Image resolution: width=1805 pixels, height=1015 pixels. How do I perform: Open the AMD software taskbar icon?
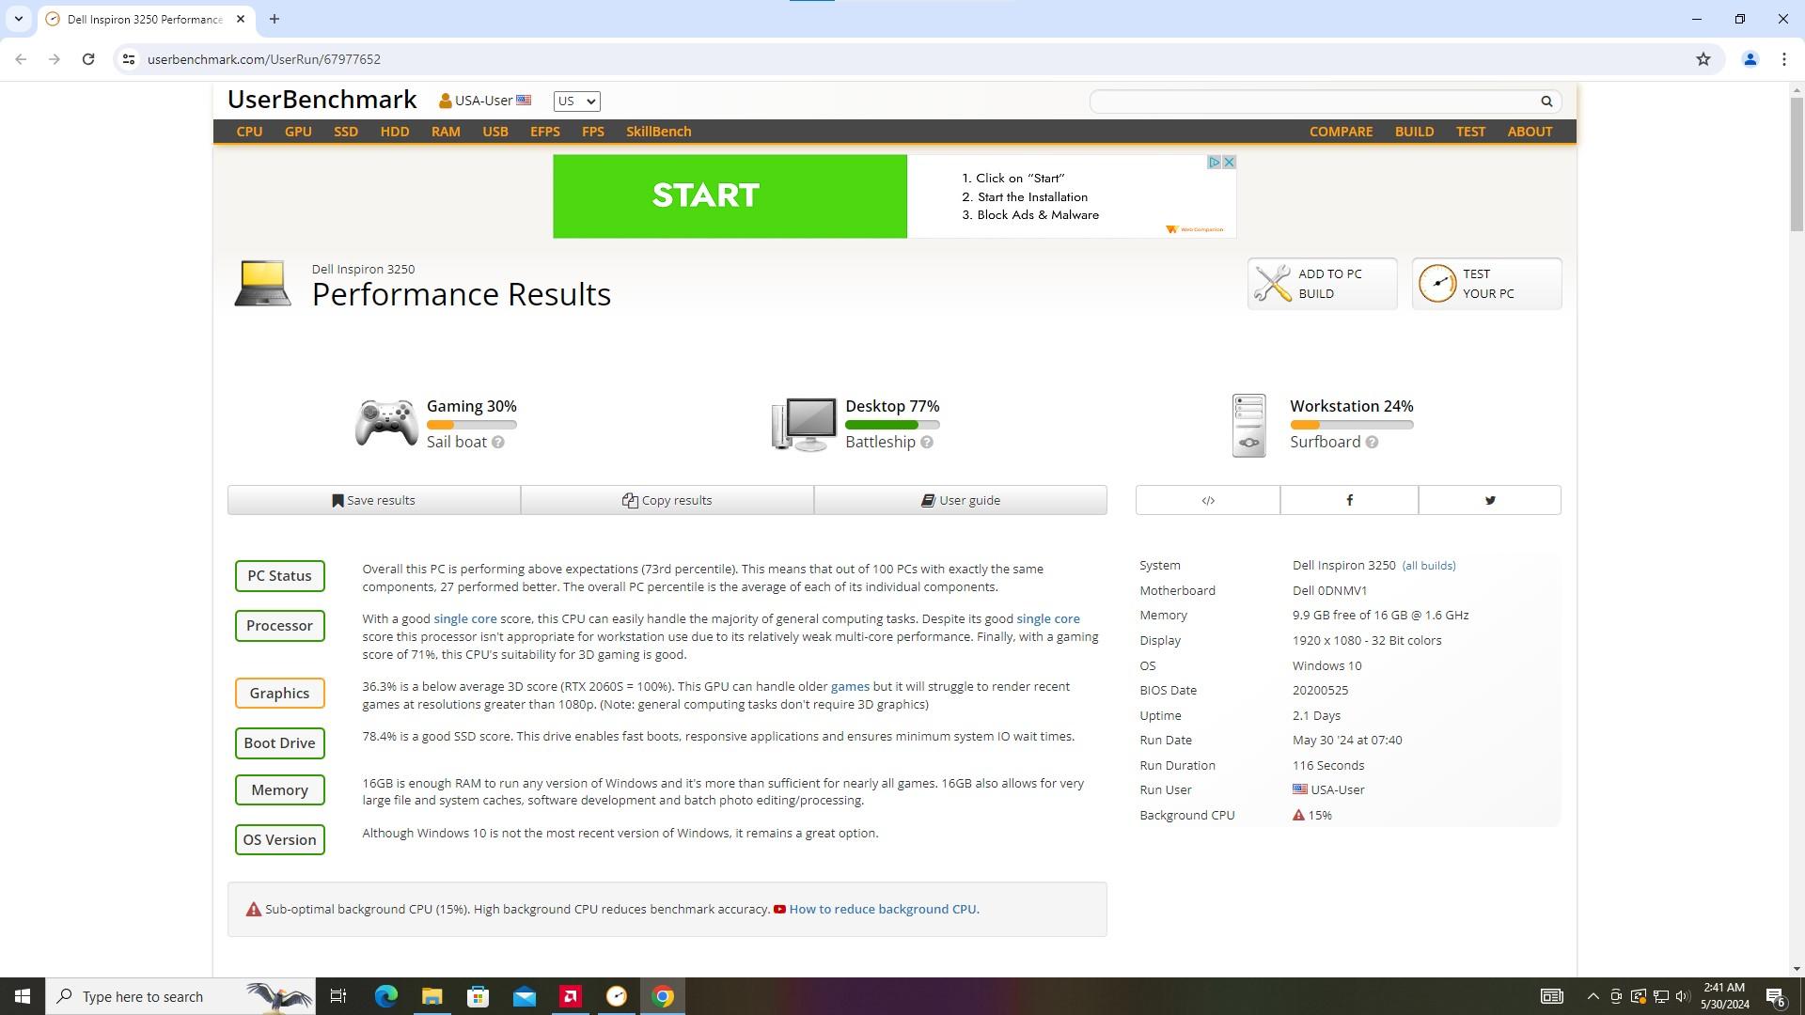pyautogui.click(x=570, y=996)
